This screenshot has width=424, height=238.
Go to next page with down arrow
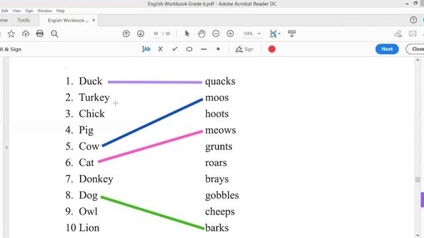140,34
